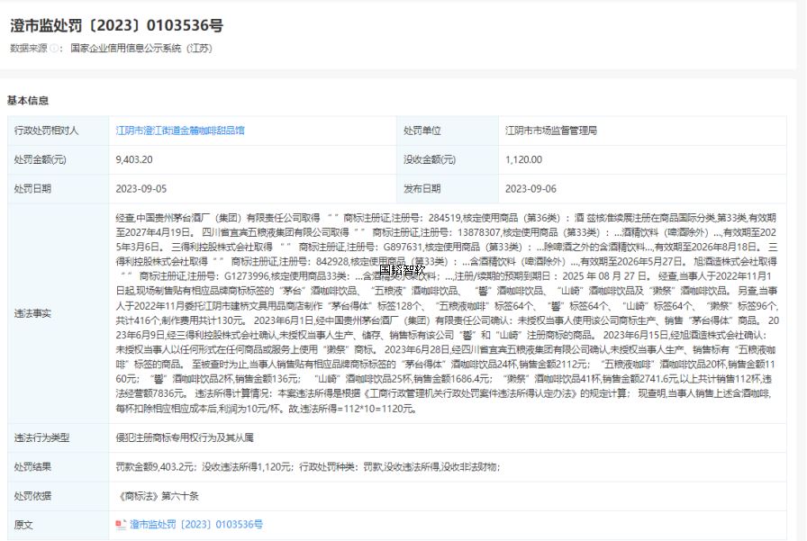Select the 1,120.00 confiscated amount value

(523, 160)
